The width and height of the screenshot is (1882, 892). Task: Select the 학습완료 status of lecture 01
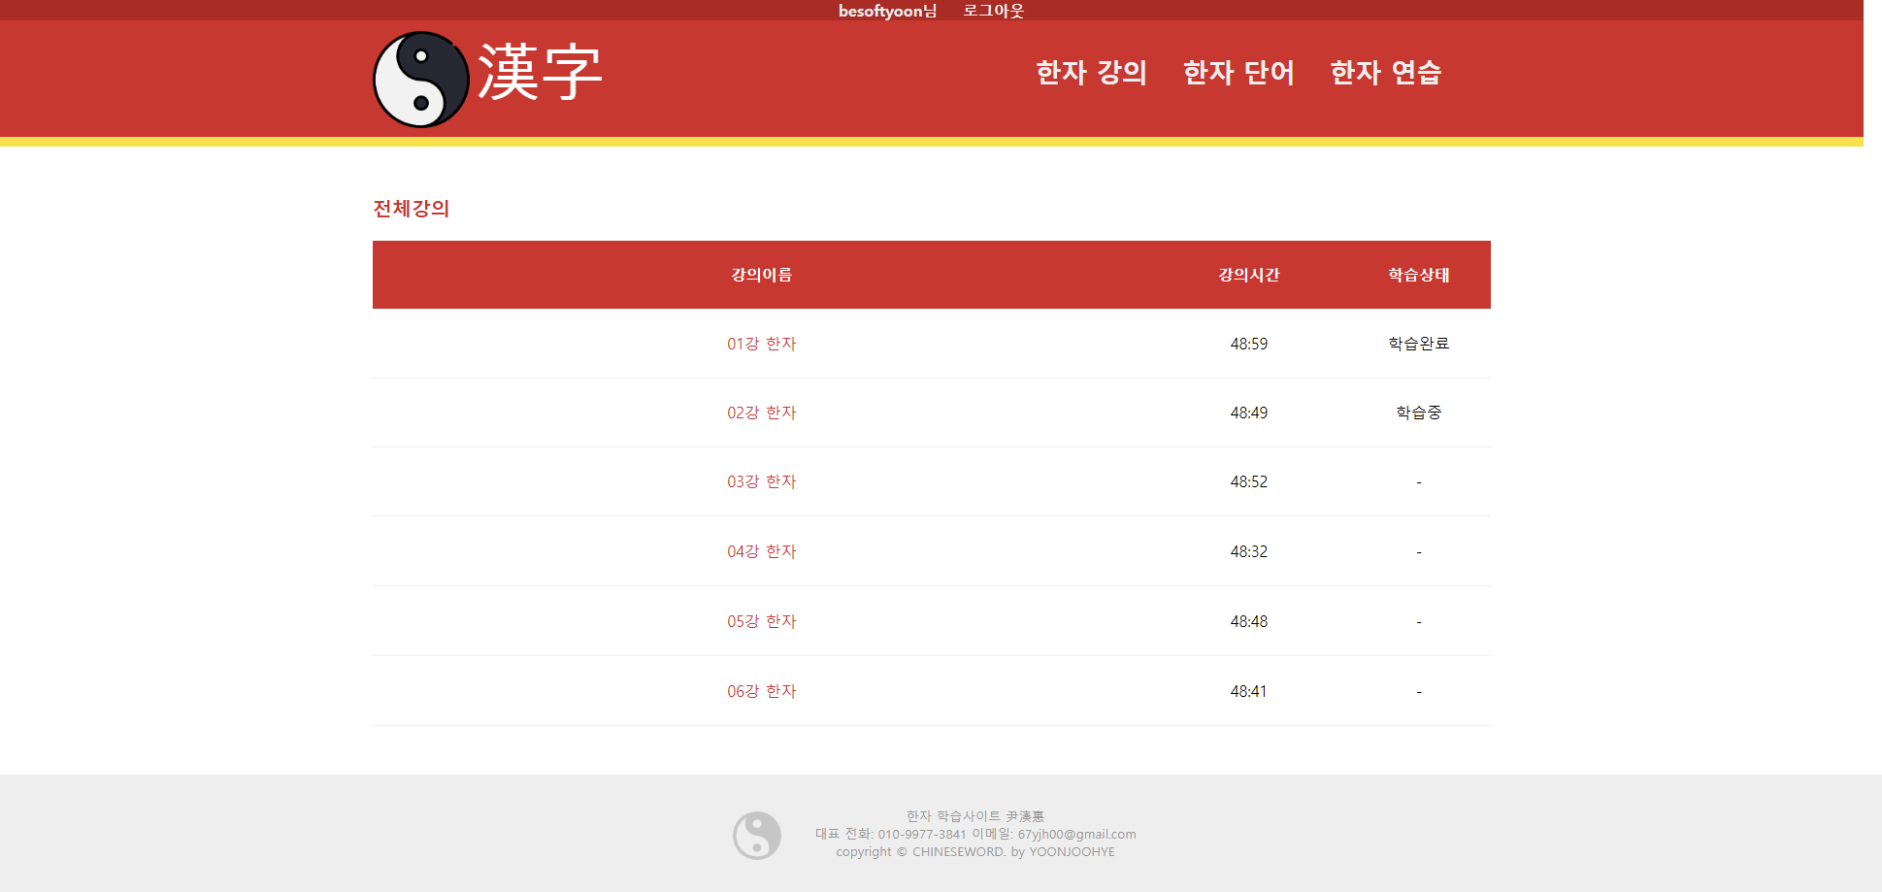coord(1418,344)
